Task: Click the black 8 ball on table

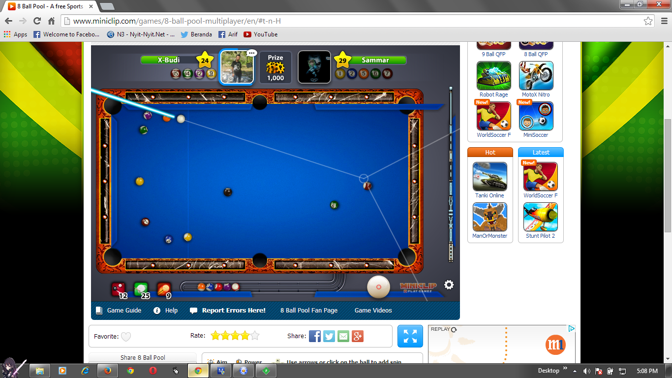Action: (228, 192)
